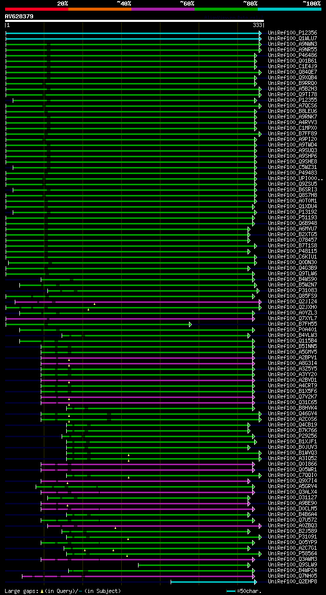Select the UniRef100_A9TWD4 label

[x=292, y=145]
